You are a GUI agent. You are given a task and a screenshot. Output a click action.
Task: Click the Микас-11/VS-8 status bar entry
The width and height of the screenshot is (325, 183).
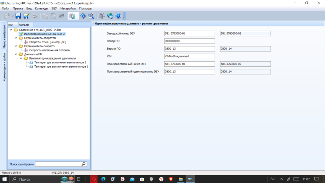click(x=11, y=173)
